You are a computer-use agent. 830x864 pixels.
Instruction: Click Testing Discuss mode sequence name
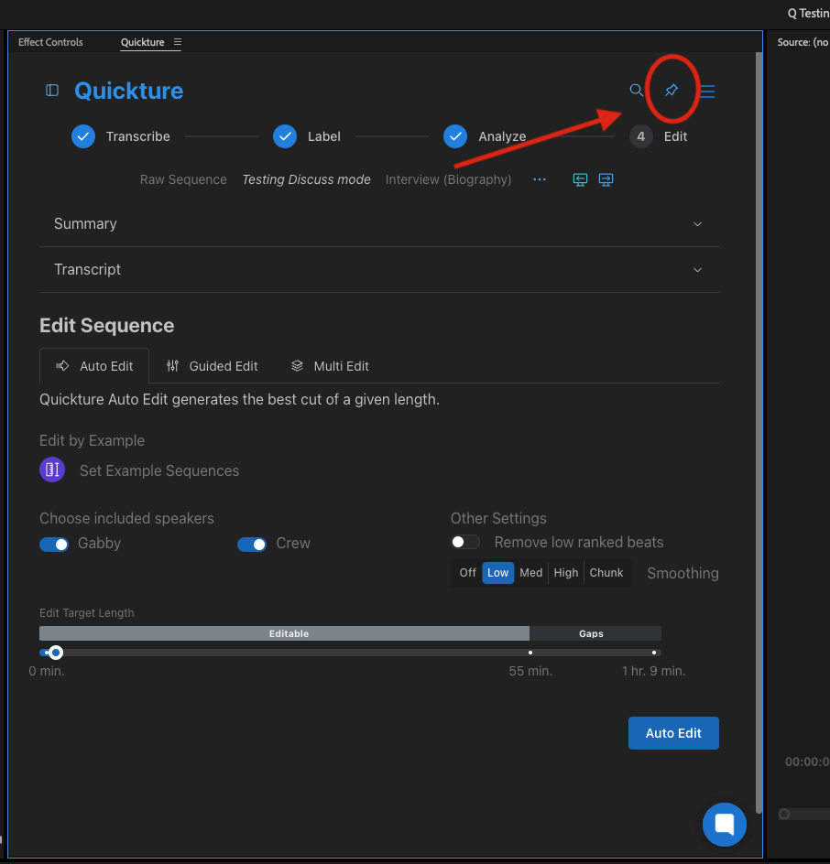(x=307, y=179)
